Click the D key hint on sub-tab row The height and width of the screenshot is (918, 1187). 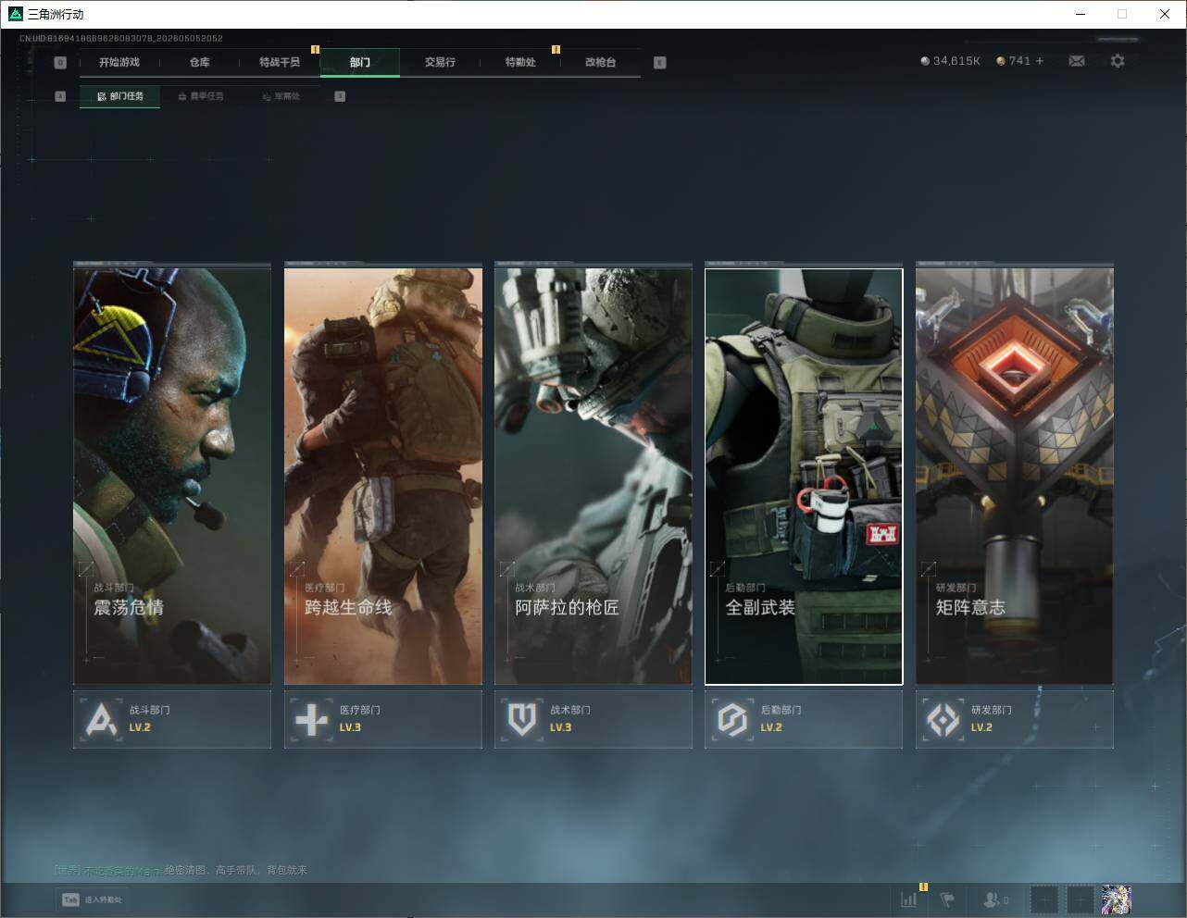pyautogui.click(x=340, y=96)
